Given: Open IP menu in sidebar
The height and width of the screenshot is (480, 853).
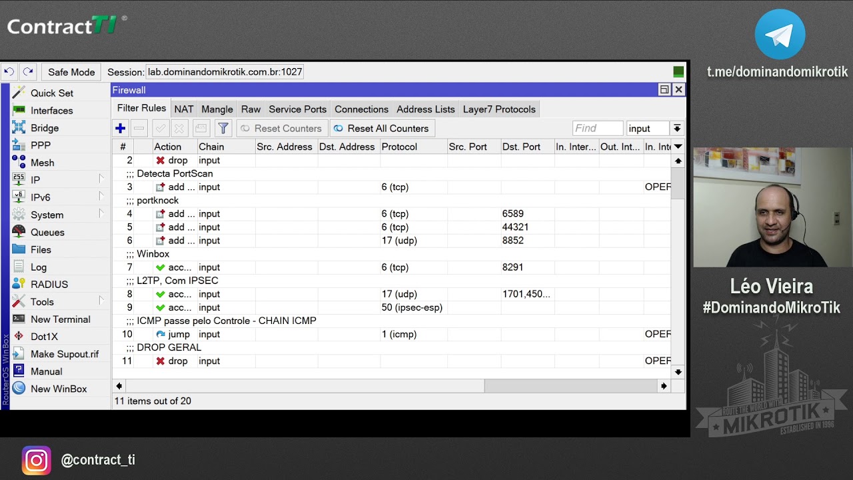Looking at the screenshot, I should tap(35, 180).
